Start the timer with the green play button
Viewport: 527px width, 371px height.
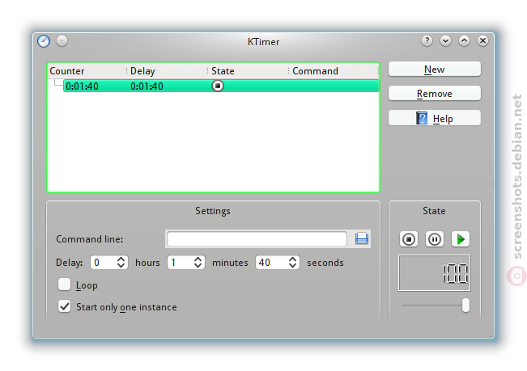(x=461, y=239)
